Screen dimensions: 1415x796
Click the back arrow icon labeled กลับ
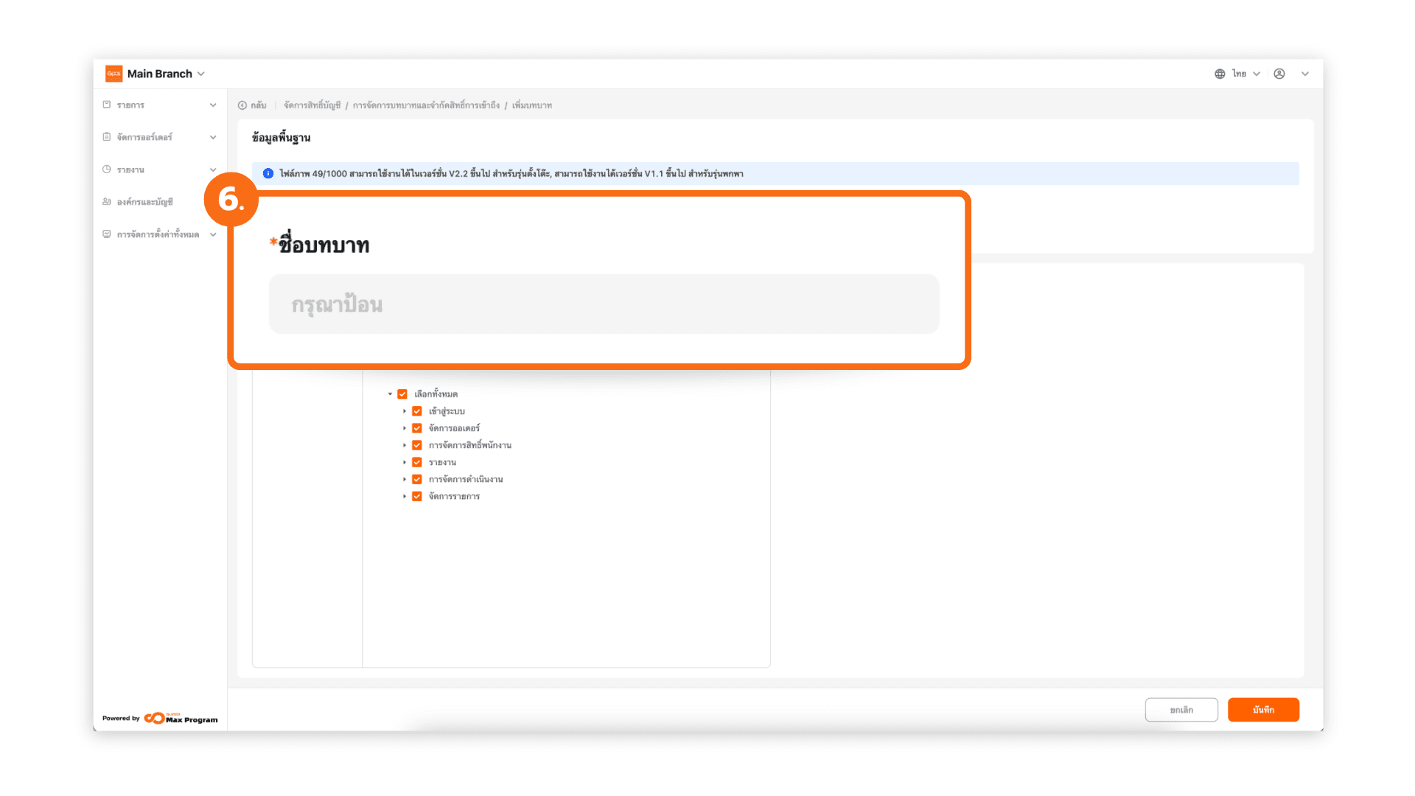(x=242, y=105)
